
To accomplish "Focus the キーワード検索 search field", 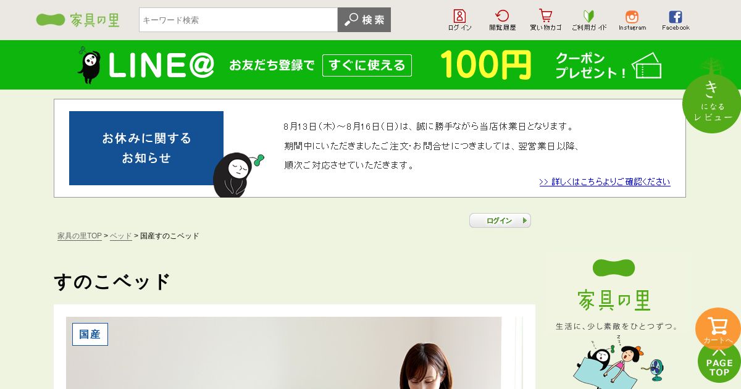I will [x=238, y=20].
